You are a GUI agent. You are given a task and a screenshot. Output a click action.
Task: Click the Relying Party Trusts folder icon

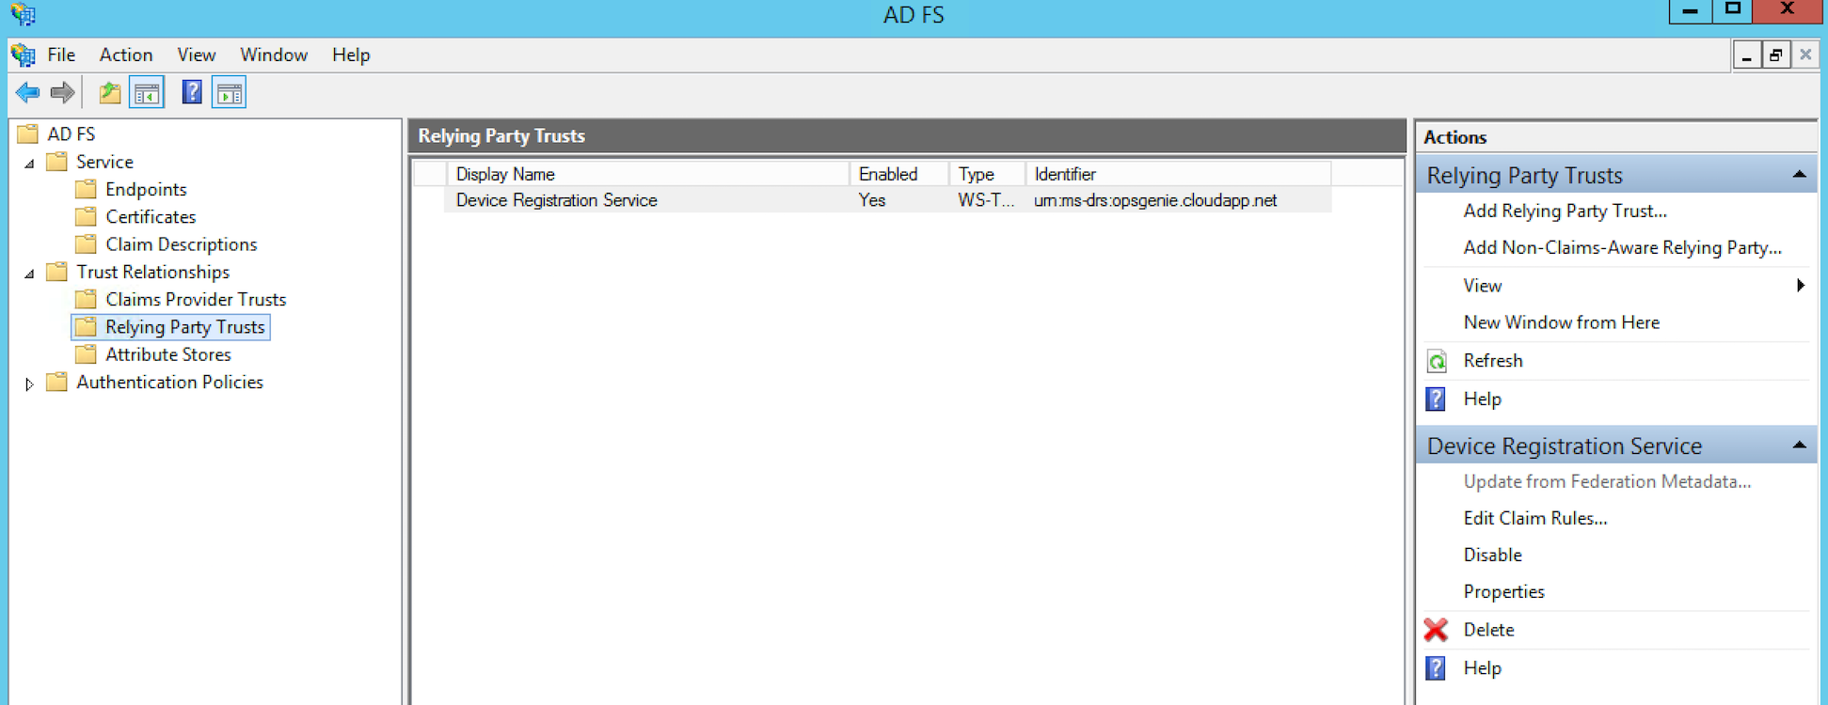[x=86, y=326]
